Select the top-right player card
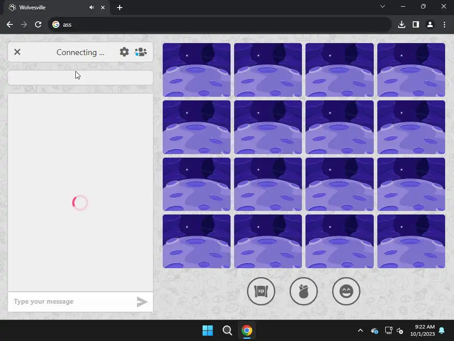Image resolution: width=454 pixels, height=341 pixels. (411, 70)
